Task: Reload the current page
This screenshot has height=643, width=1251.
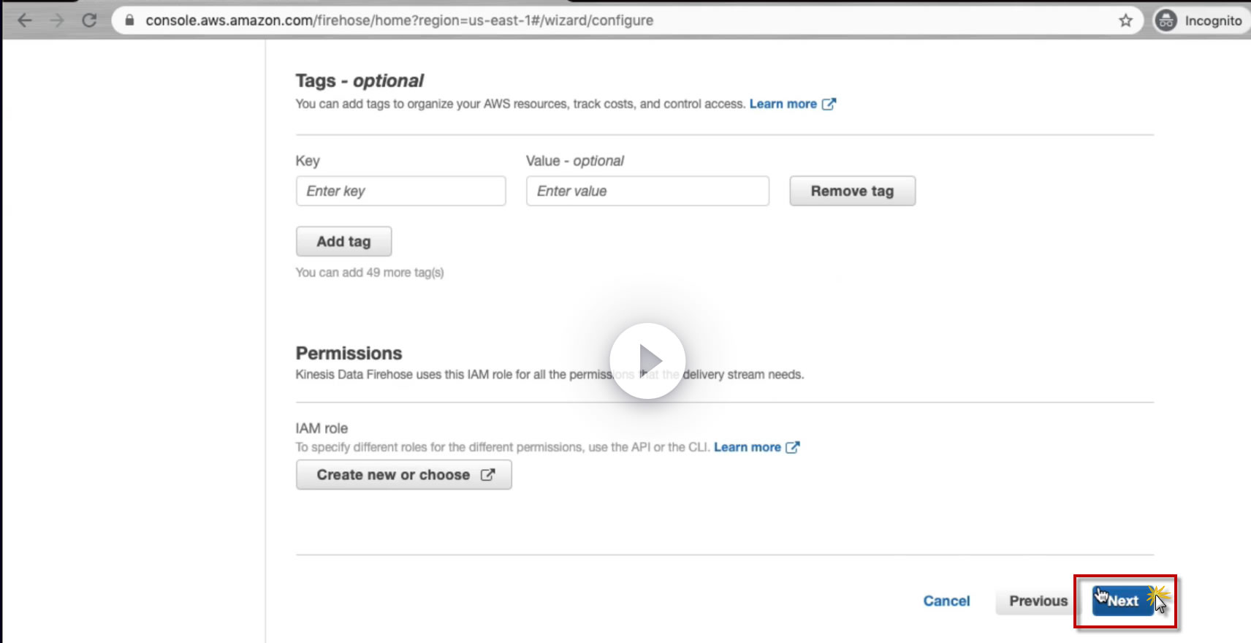Action: (89, 20)
